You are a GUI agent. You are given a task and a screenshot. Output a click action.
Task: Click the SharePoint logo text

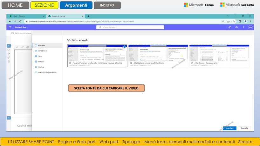coord(20,27)
